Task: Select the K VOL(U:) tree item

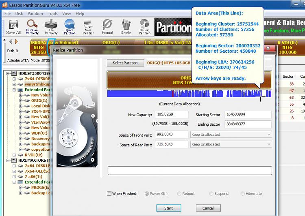Action: click(x=34, y=155)
